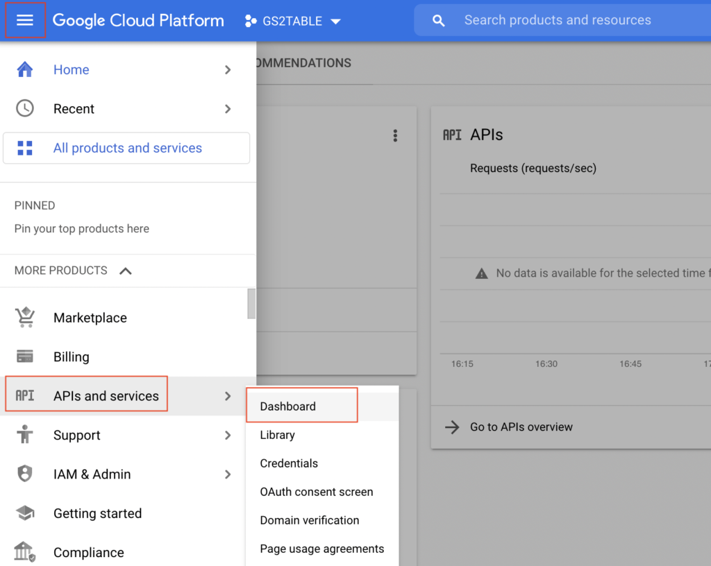Click the Getting started graduation cap icon

click(25, 513)
